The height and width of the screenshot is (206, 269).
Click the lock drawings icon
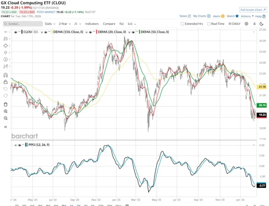(6, 82)
